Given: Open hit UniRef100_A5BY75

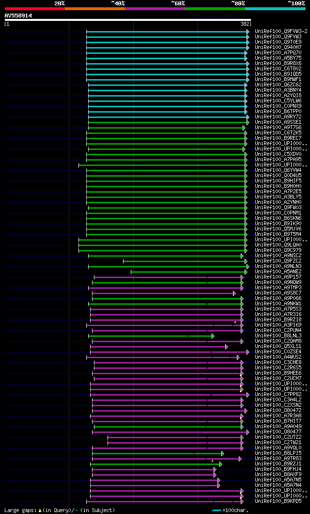Looking at the screenshot, I should pyautogui.click(x=279, y=58).
